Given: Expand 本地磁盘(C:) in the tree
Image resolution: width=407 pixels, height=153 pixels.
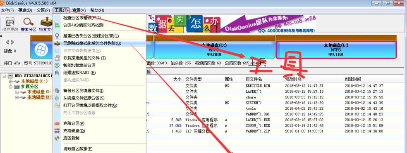Looking at the screenshot, I should pyautogui.click(x=11, y=81).
